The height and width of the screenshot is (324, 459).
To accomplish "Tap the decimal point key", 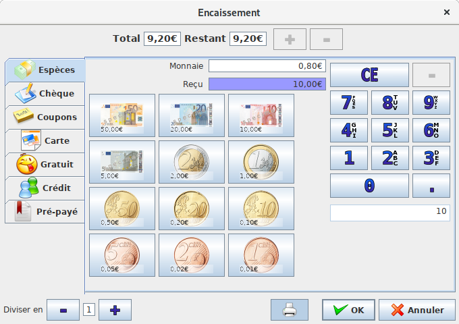I will click(x=431, y=186).
